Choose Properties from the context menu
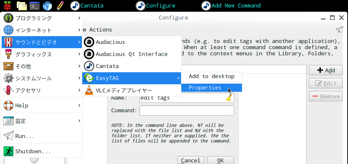Screen dimensions: 348x164 212,88
